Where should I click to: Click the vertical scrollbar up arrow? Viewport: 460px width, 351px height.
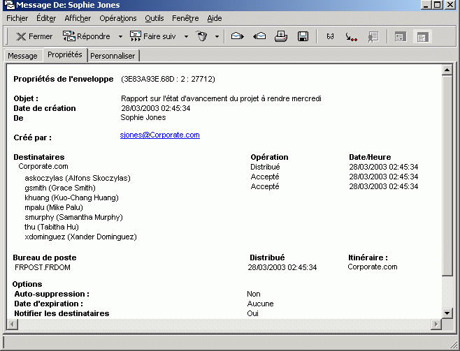(447, 70)
